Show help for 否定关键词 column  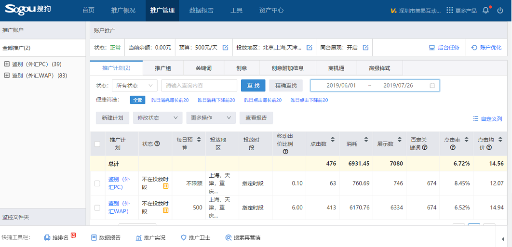tap(425, 147)
